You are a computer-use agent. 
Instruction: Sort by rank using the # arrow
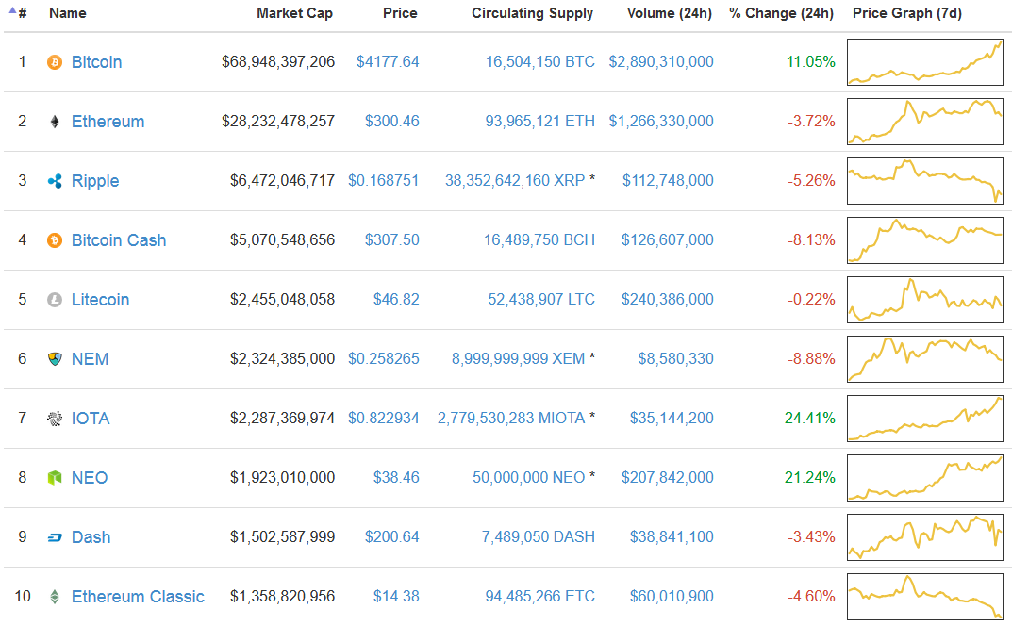[13, 11]
